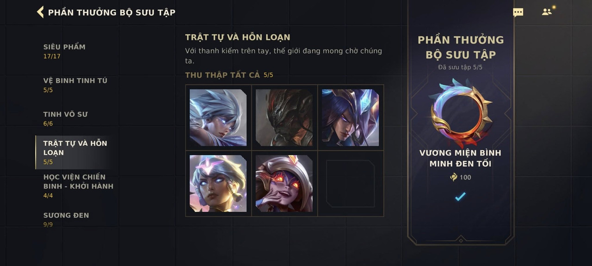This screenshot has width=592, height=266.
Task: Open Học Viện Chiến Binh - Khởi Hành collection
Action: (x=78, y=186)
